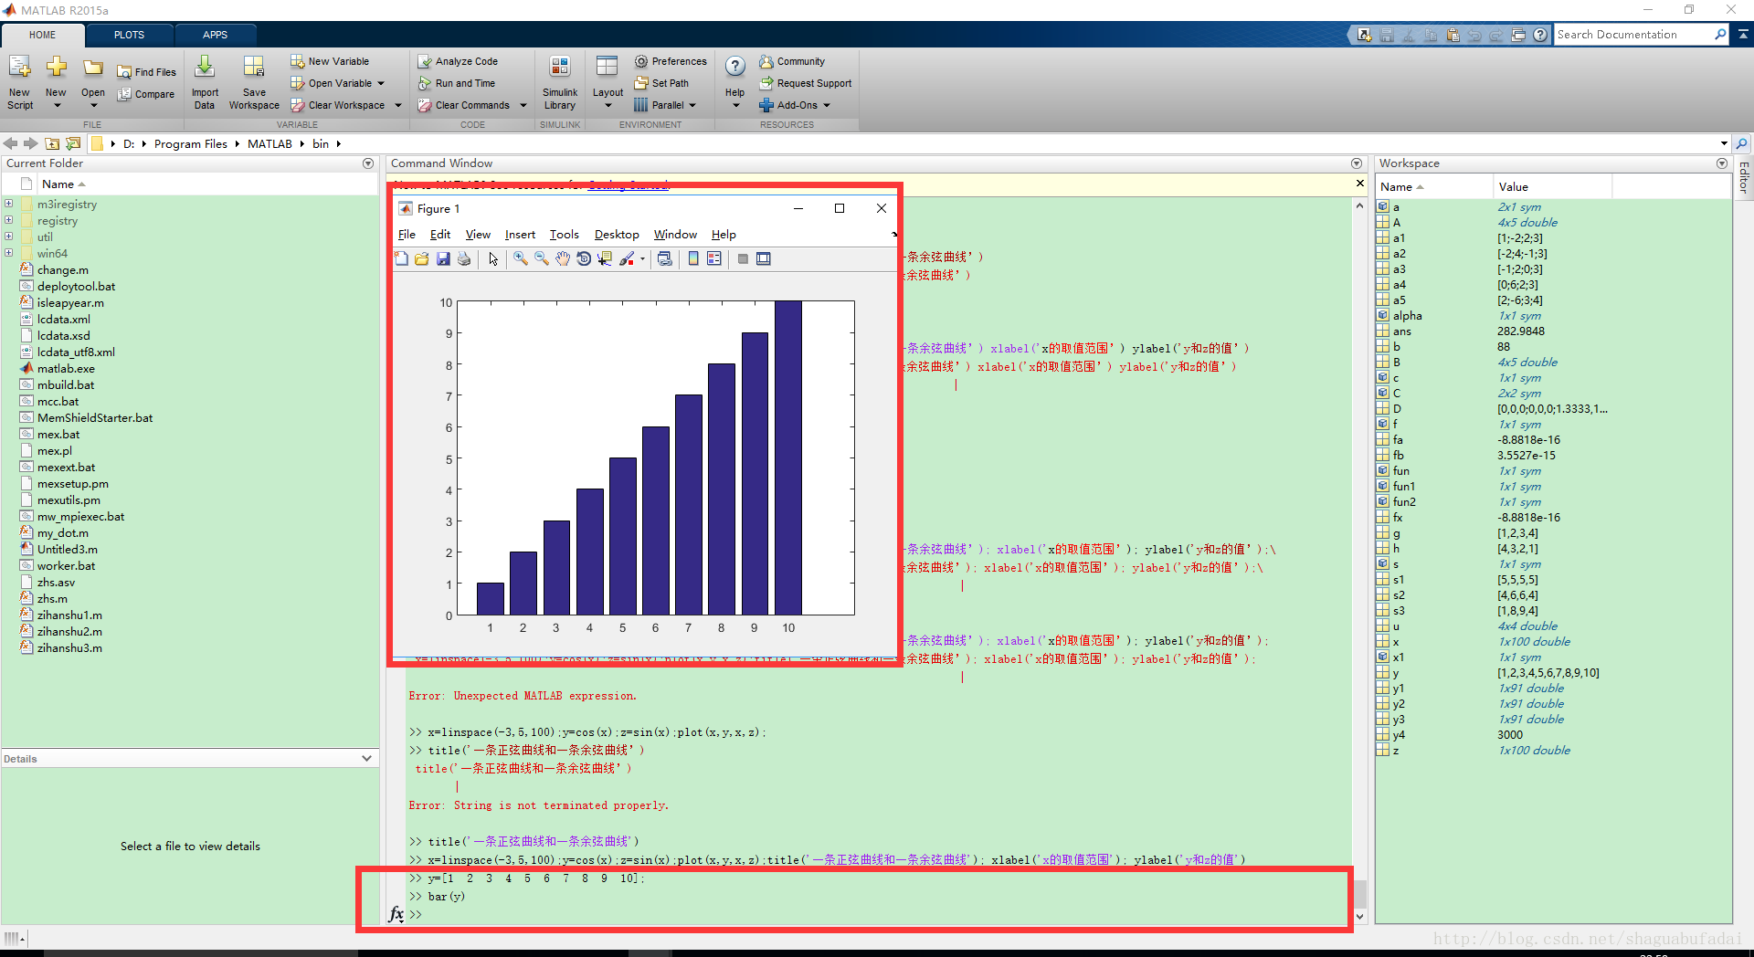The width and height of the screenshot is (1754, 957).
Task: Open the Simulink Library
Action: click(x=559, y=81)
